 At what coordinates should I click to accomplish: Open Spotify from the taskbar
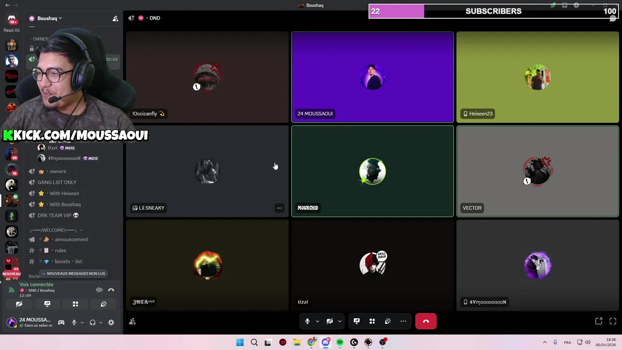(x=340, y=342)
